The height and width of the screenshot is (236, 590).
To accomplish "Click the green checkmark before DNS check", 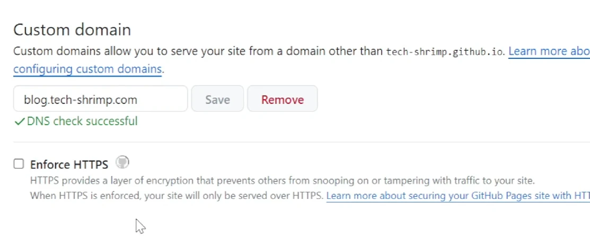I will tap(20, 121).
